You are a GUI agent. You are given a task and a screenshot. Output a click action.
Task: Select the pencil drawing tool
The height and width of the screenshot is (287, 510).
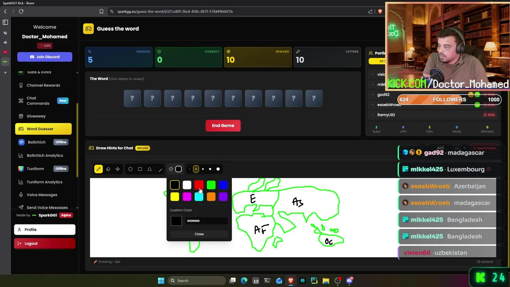coord(98,169)
